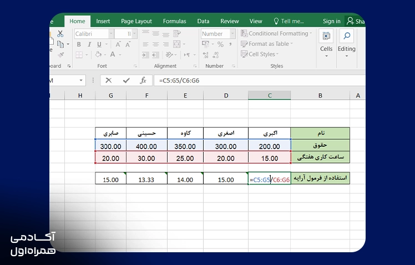
Task: Click the Text Direction paragraph icon
Action: [187, 55]
